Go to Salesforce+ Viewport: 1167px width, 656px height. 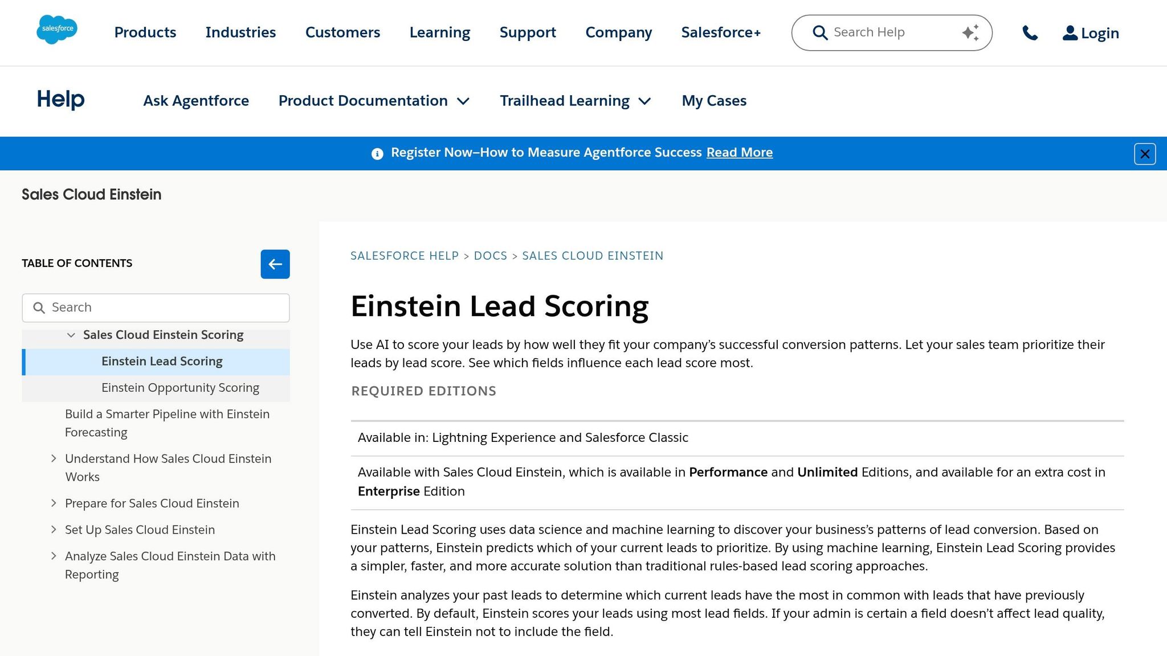(x=721, y=32)
